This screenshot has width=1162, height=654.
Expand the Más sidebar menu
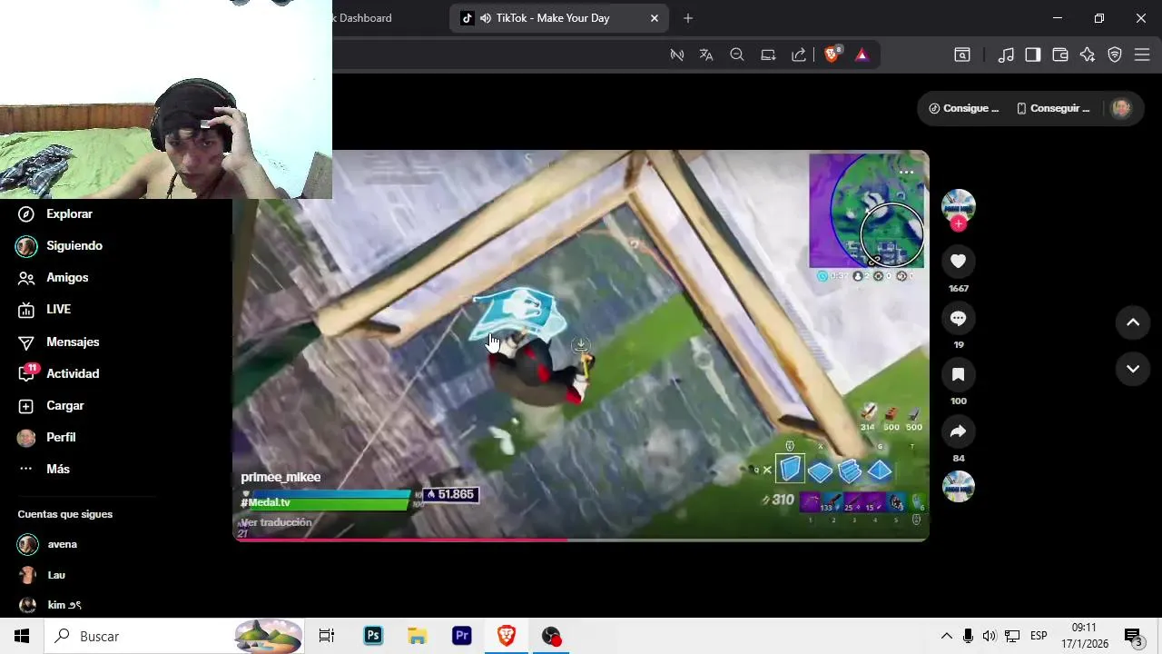tap(44, 470)
